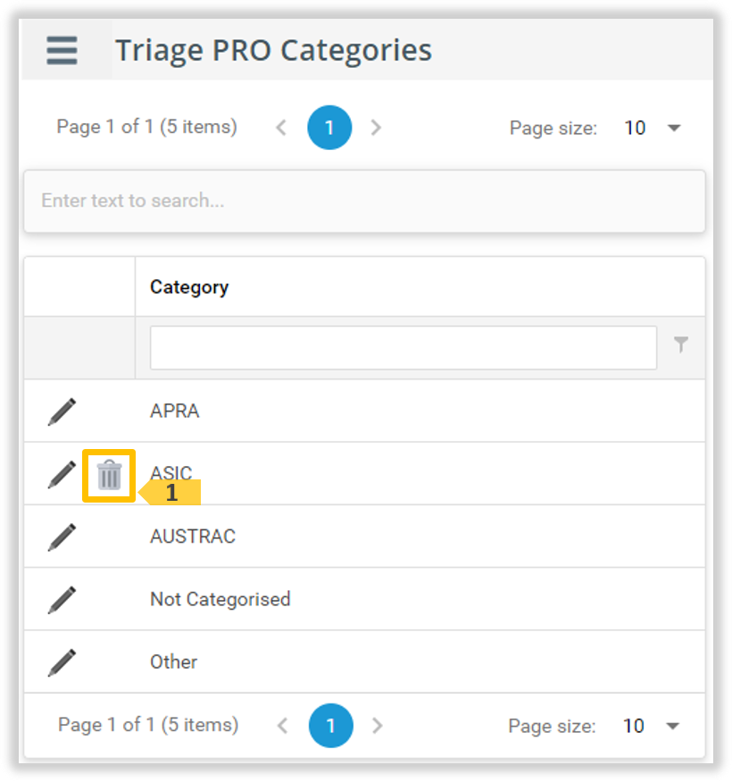Screen dimensions: 732x782
Task: Select page 1 in the top pager
Action: click(329, 128)
